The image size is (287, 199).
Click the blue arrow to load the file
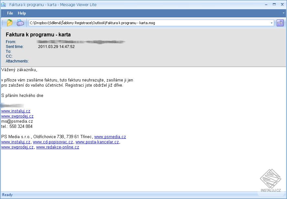pos(281,23)
